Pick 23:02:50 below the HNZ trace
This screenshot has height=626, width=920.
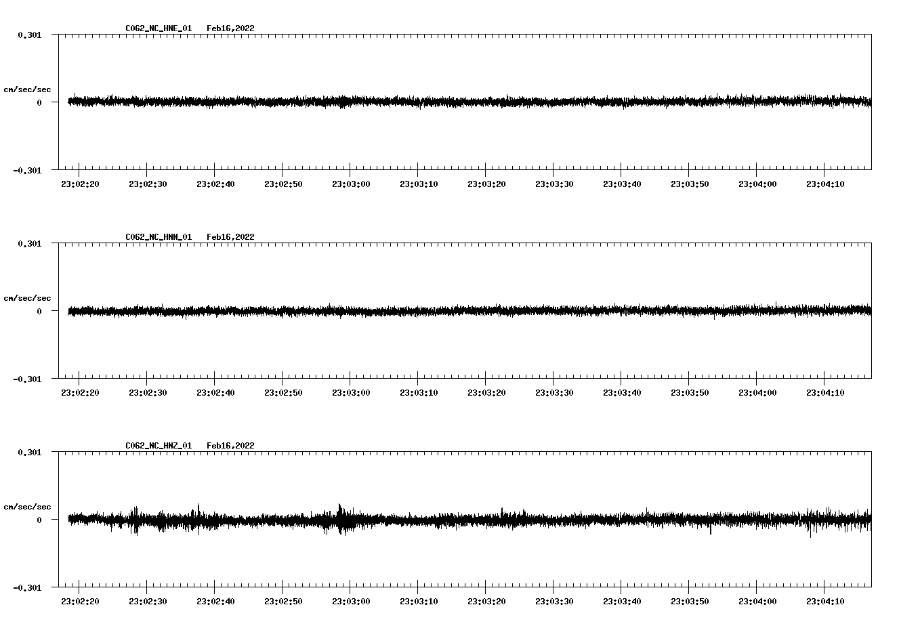[283, 601]
